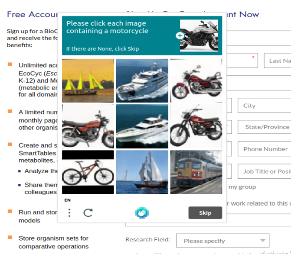This screenshot has height=254, width=291.
Task: Click the three-dot captcha options icon
Action: click(x=69, y=213)
